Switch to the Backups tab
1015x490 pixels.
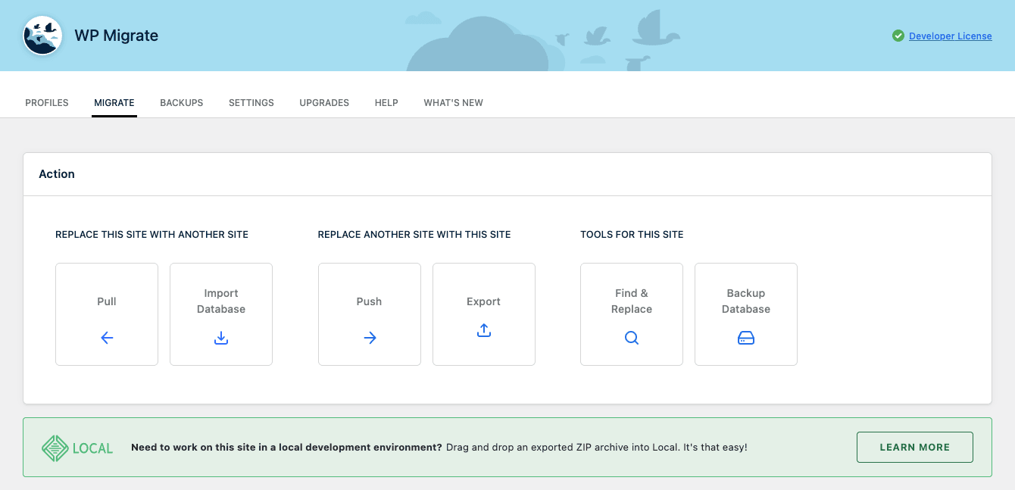tap(182, 102)
